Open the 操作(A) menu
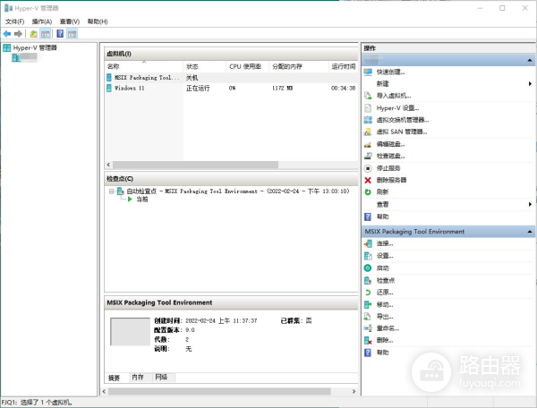The height and width of the screenshot is (408, 537). point(42,21)
